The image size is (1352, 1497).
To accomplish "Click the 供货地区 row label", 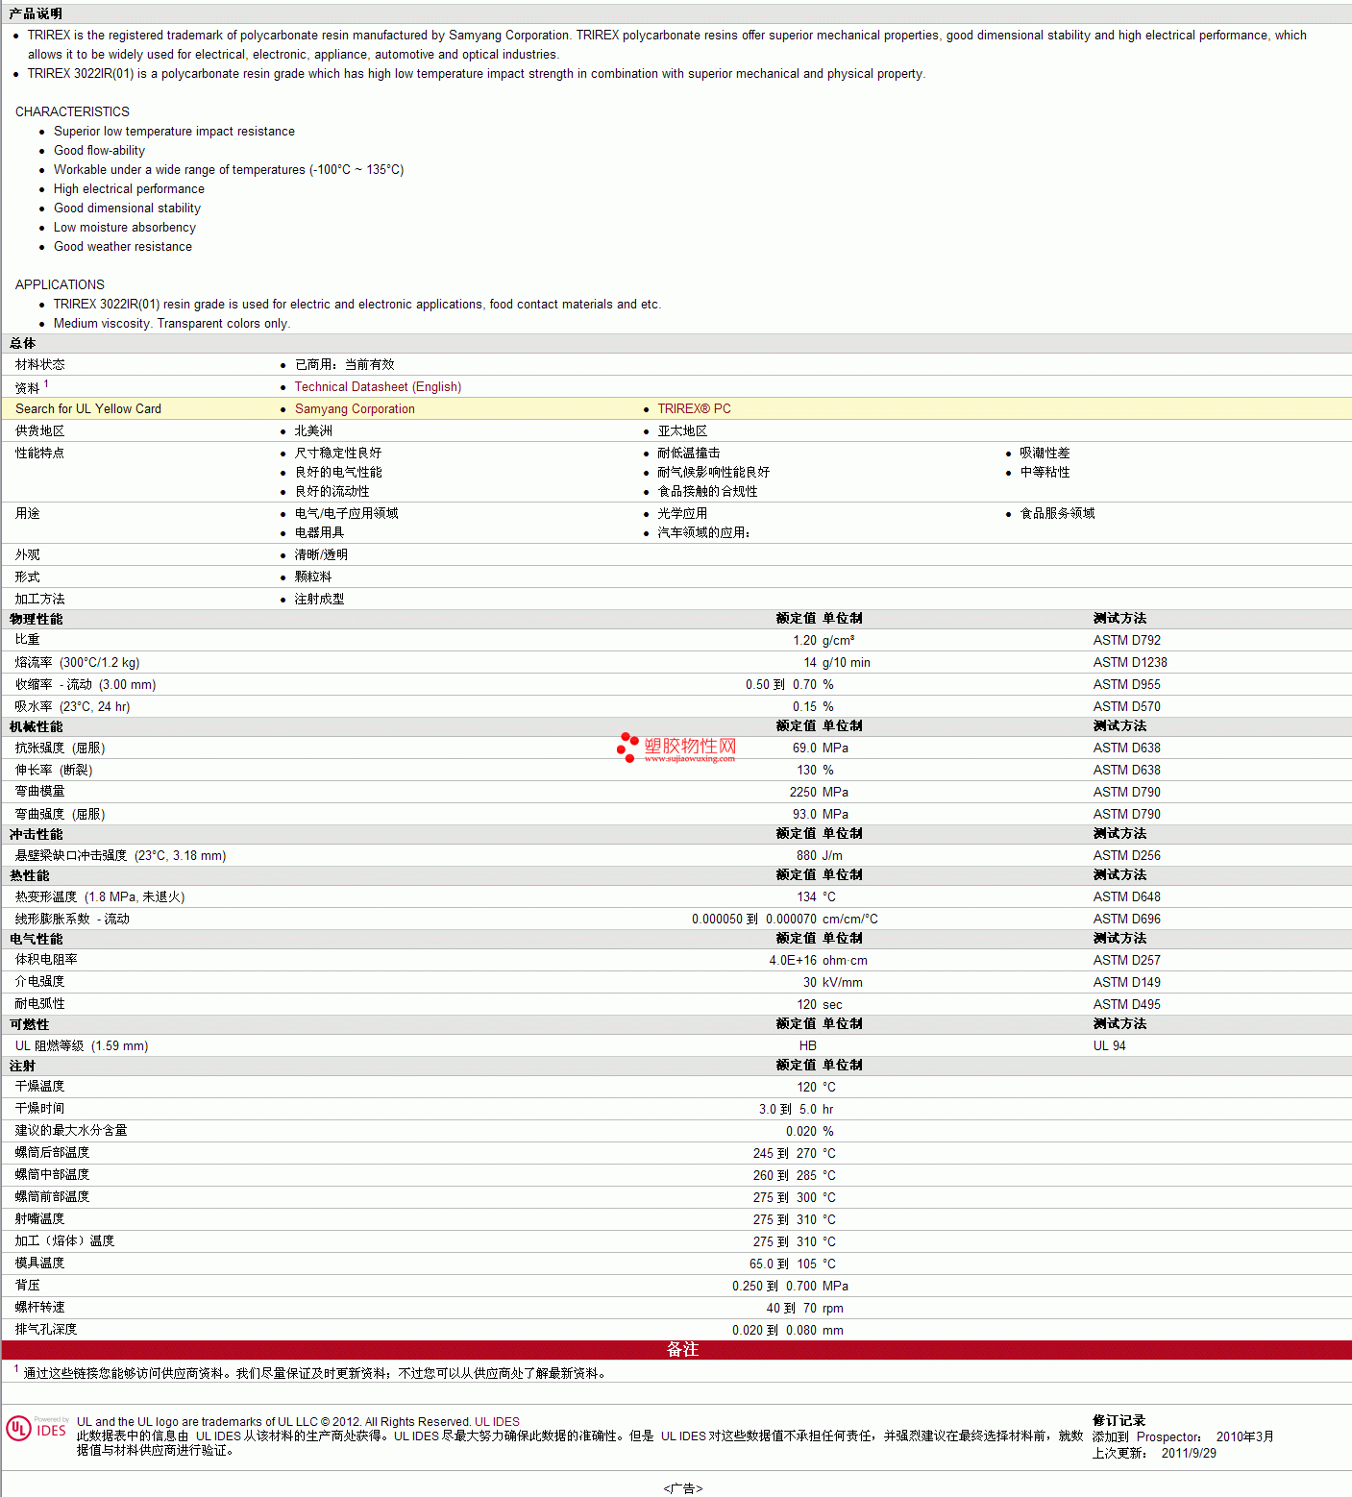I will point(39,430).
